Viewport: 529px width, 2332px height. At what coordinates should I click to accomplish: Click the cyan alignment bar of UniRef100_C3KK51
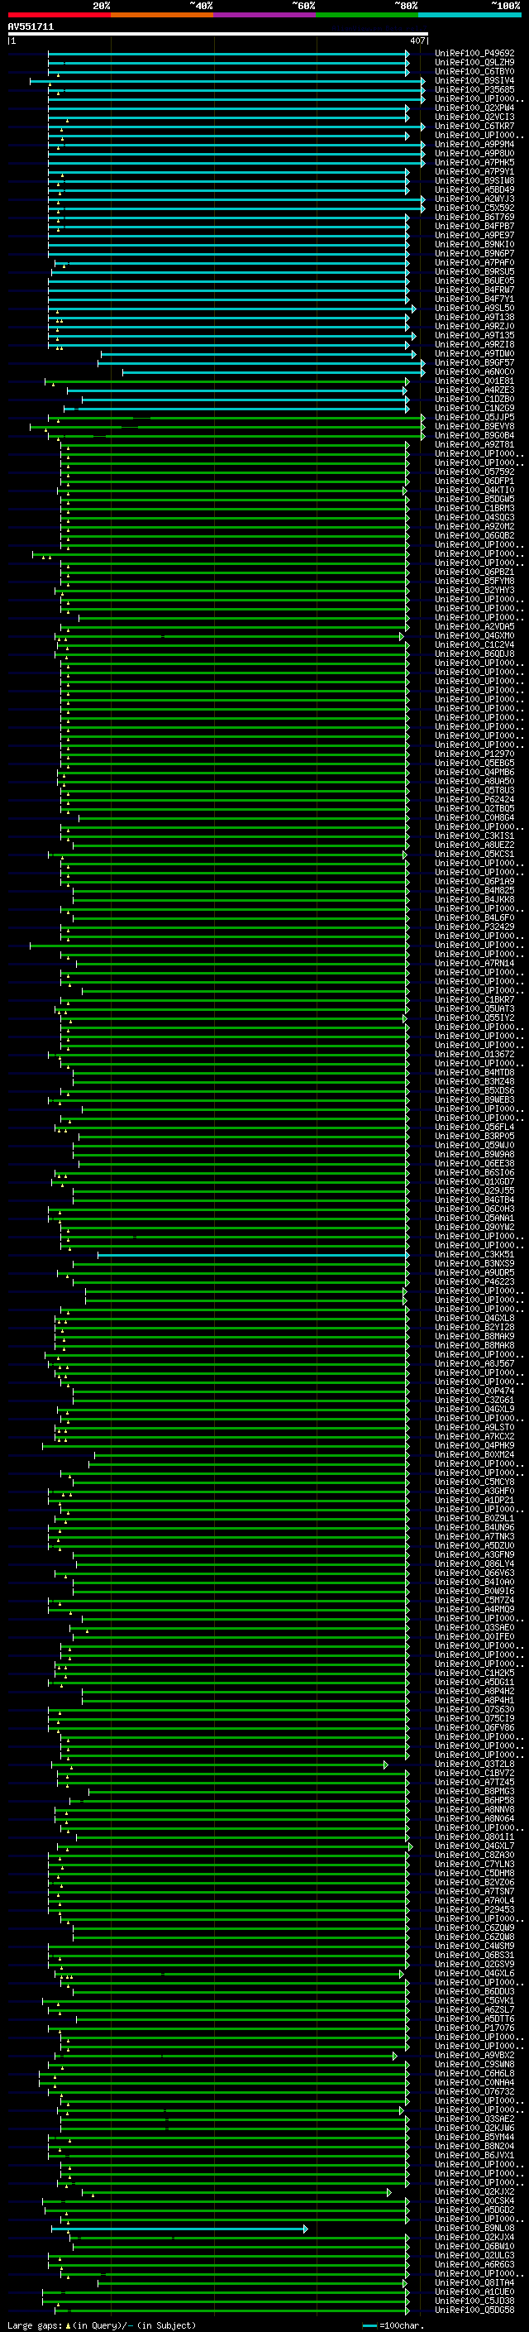click(x=253, y=1255)
